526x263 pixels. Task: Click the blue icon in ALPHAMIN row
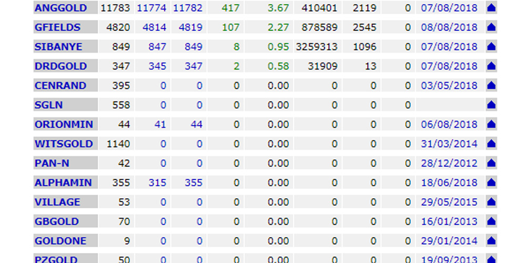(x=491, y=183)
